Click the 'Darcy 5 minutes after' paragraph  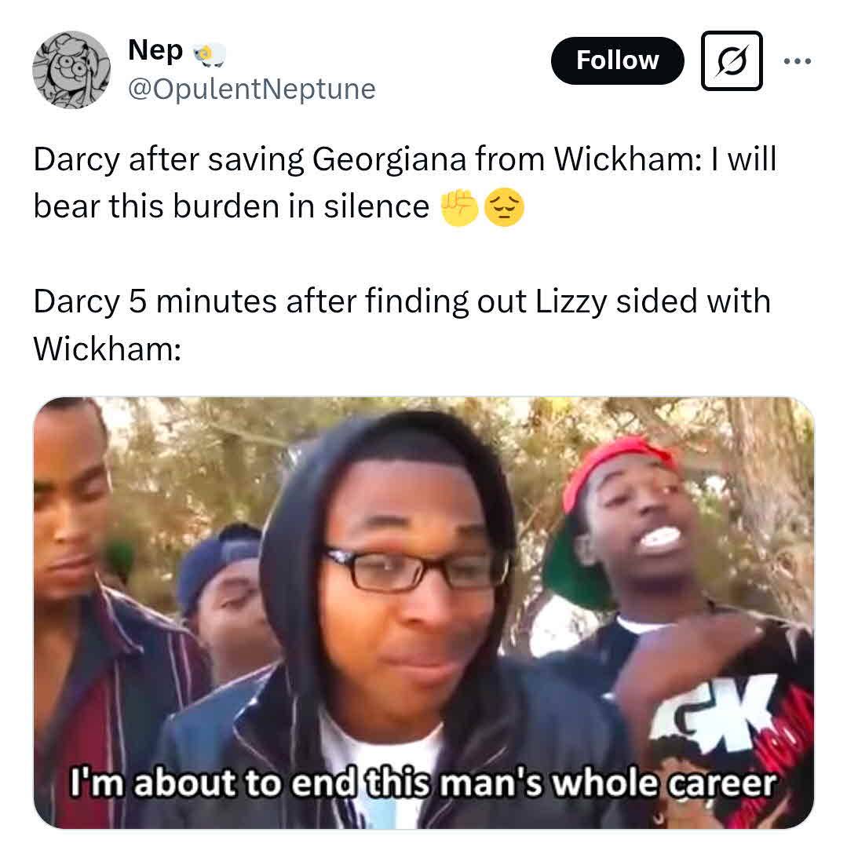[x=402, y=325]
